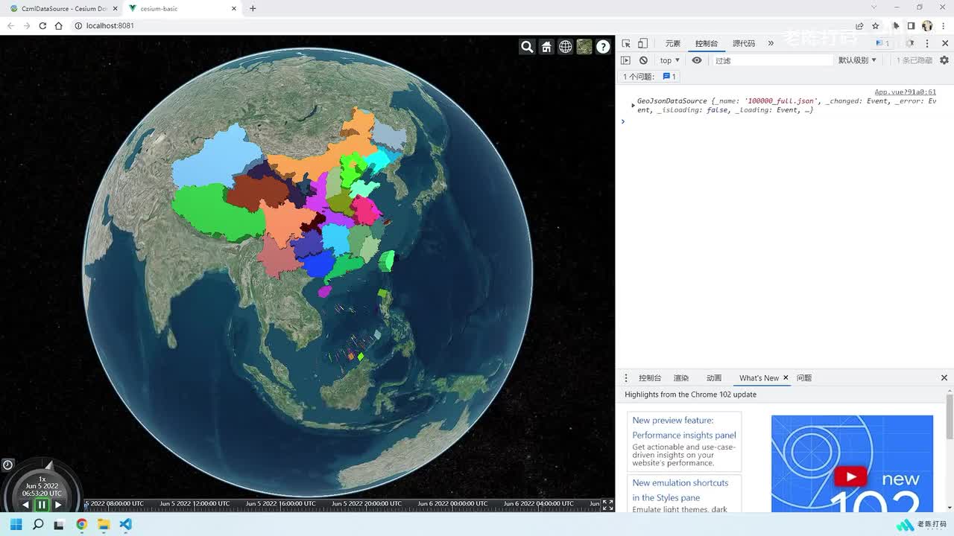Image resolution: width=954 pixels, height=536 pixels.
Task: Close the DevTools bottom drawer
Action: tap(944, 378)
